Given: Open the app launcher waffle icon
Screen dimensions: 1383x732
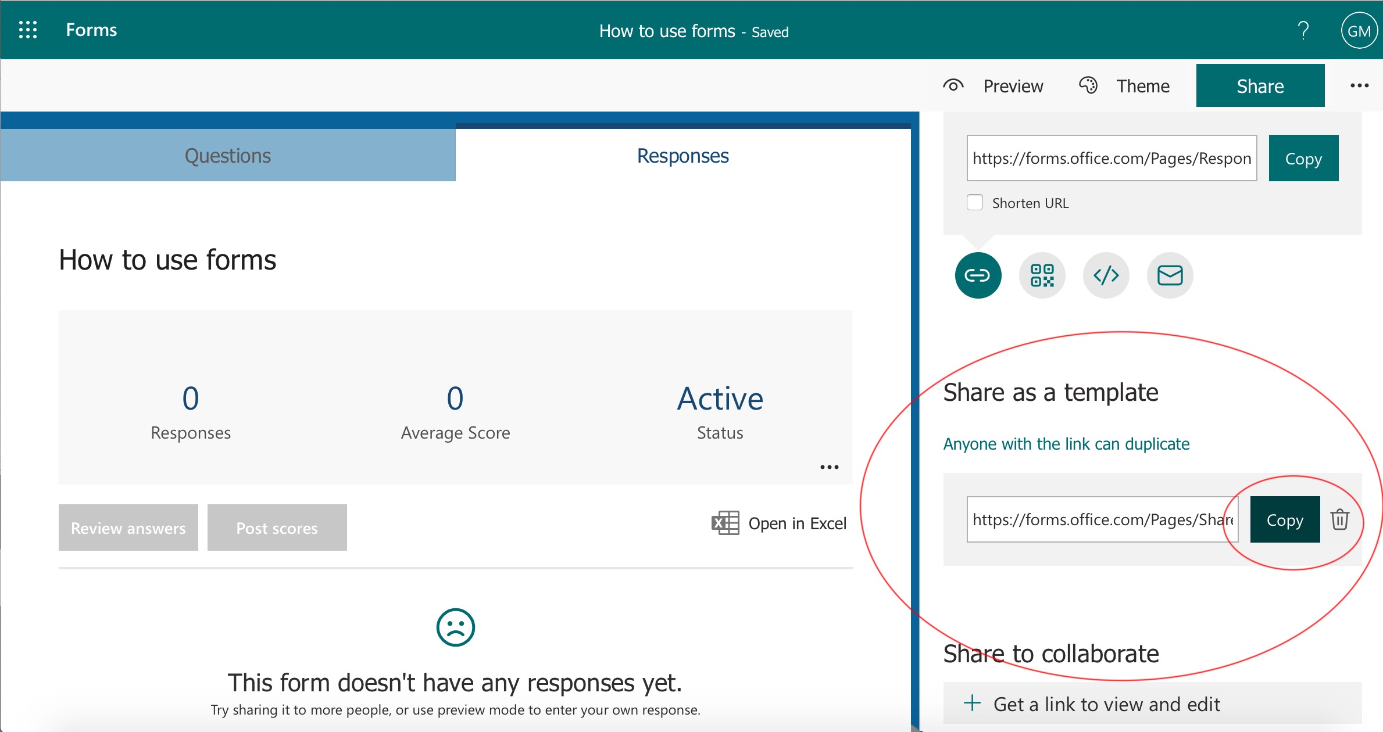Looking at the screenshot, I should [27, 30].
